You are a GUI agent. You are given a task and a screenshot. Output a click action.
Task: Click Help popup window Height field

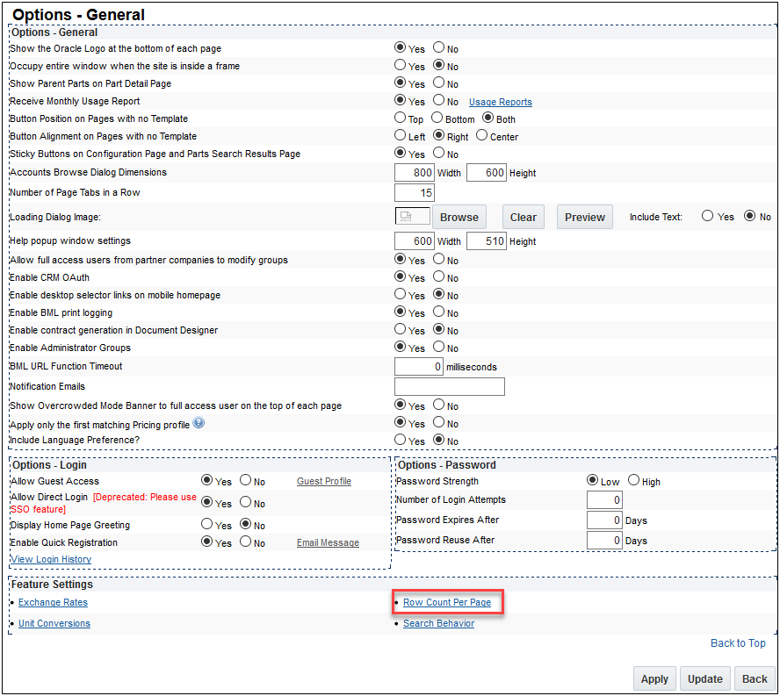click(486, 241)
